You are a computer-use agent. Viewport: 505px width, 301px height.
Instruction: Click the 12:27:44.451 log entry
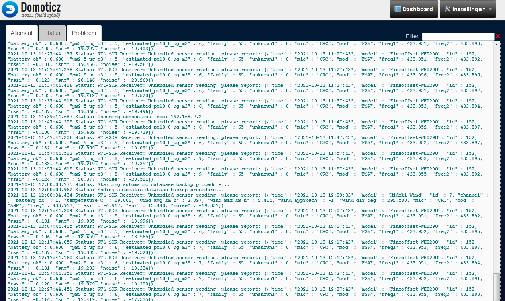tap(246, 294)
